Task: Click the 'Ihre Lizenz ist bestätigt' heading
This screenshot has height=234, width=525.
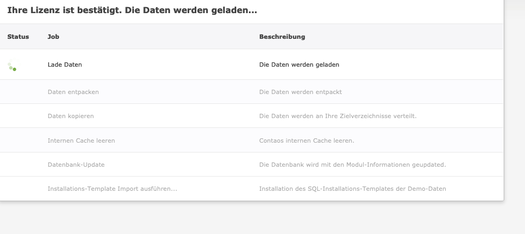Action: [132, 10]
